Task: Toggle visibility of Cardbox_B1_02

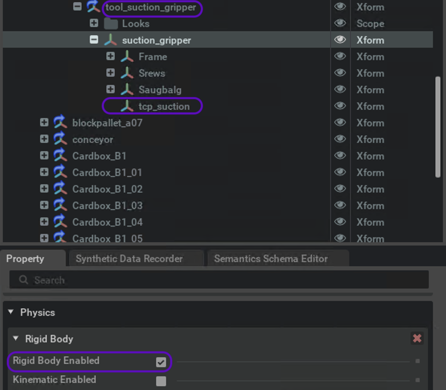Action: pyautogui.click(x=340, y=189)
